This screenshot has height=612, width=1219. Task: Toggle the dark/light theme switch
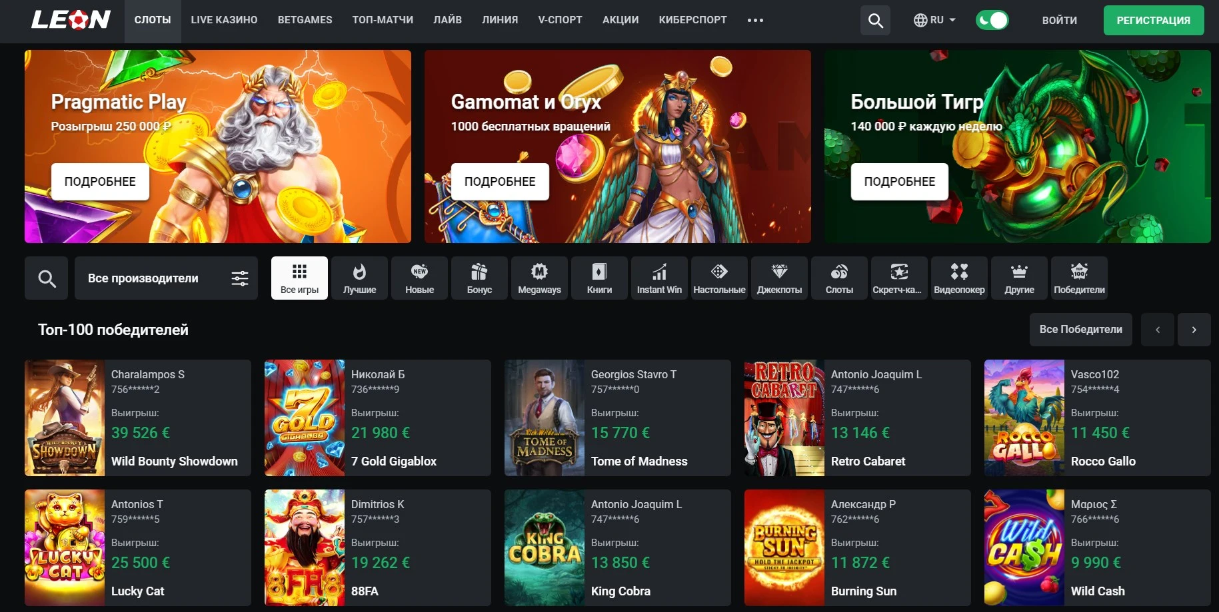point(992,21)
